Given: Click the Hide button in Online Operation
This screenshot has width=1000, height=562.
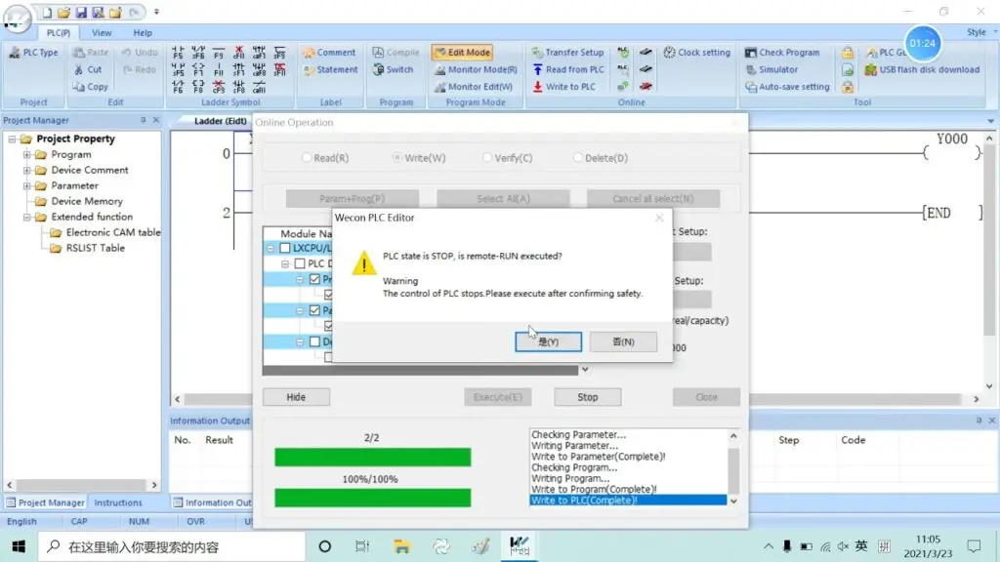Looking at the screenshot, I should click(x=296, y=397).
